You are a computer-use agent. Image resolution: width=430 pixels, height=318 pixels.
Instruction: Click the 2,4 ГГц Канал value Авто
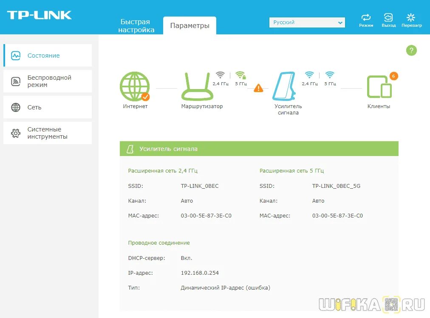pos(187,201)
